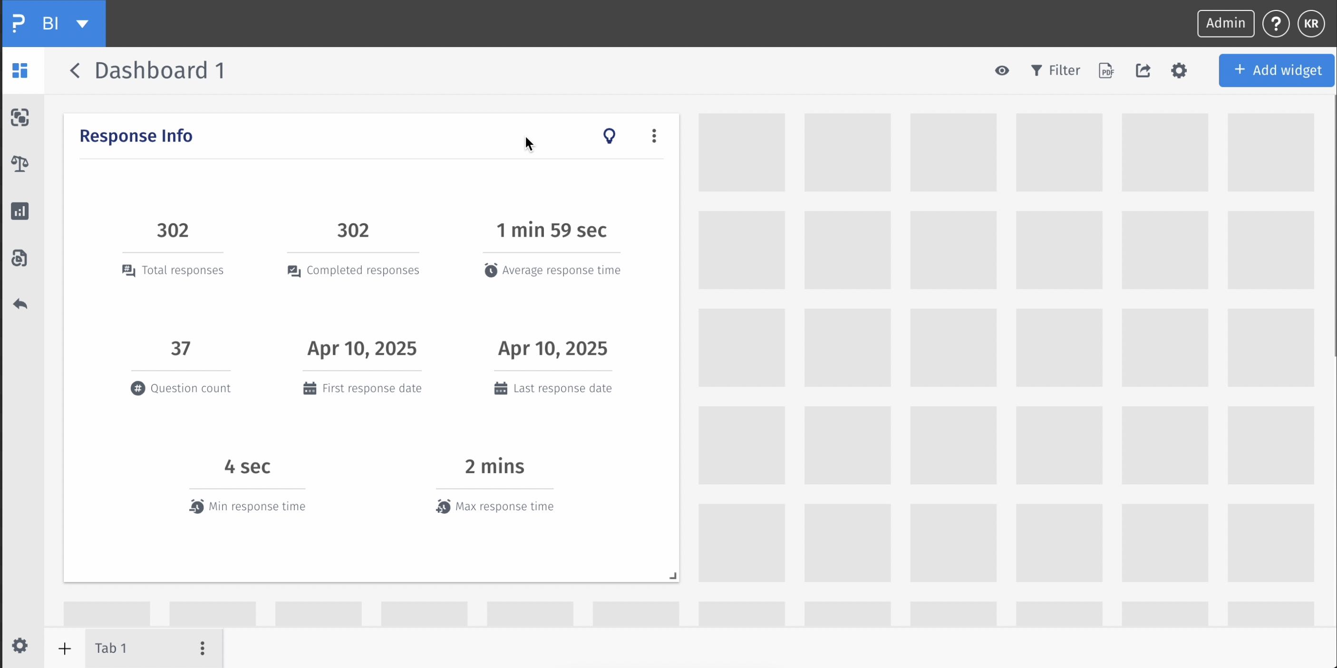
Task: Click the Add widget button
Action: click(1276, 70)
